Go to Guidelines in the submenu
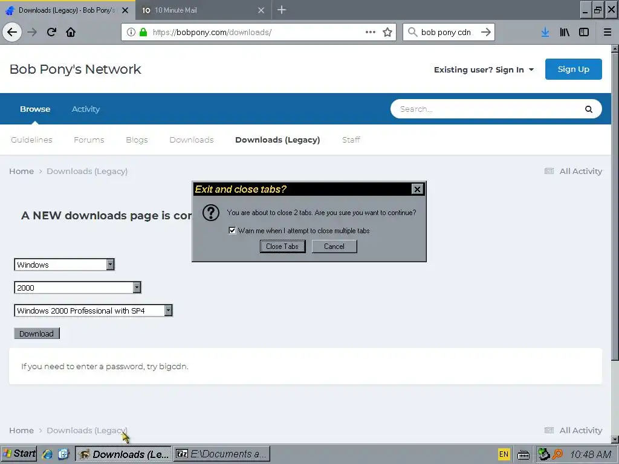Viewport: 619px width, 464px height. pyautogui.click(x=31, y=140)
